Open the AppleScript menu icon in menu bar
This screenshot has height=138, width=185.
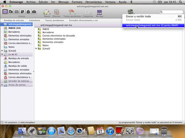(131, 2)
